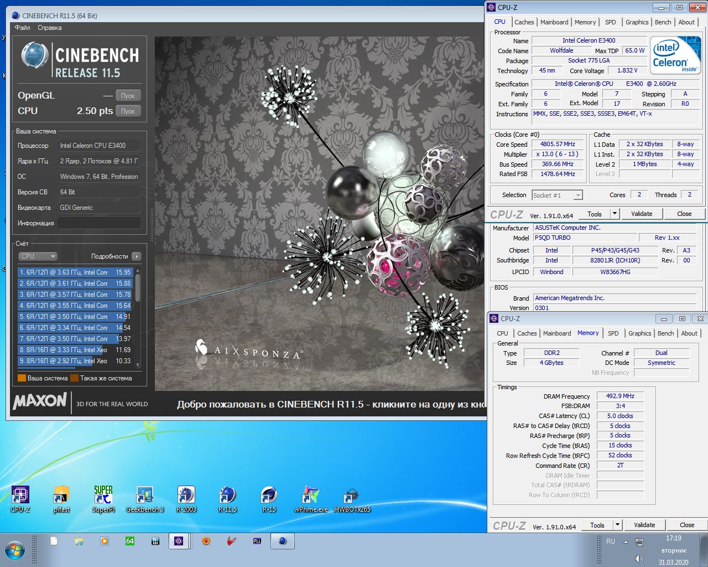Open Tools dropdown arrow in bottom CPU-Z window
This screenshot has height=567, width=708.
(617, 525)
